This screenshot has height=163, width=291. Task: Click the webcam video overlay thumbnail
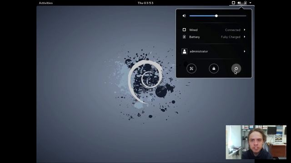point(256,142)
